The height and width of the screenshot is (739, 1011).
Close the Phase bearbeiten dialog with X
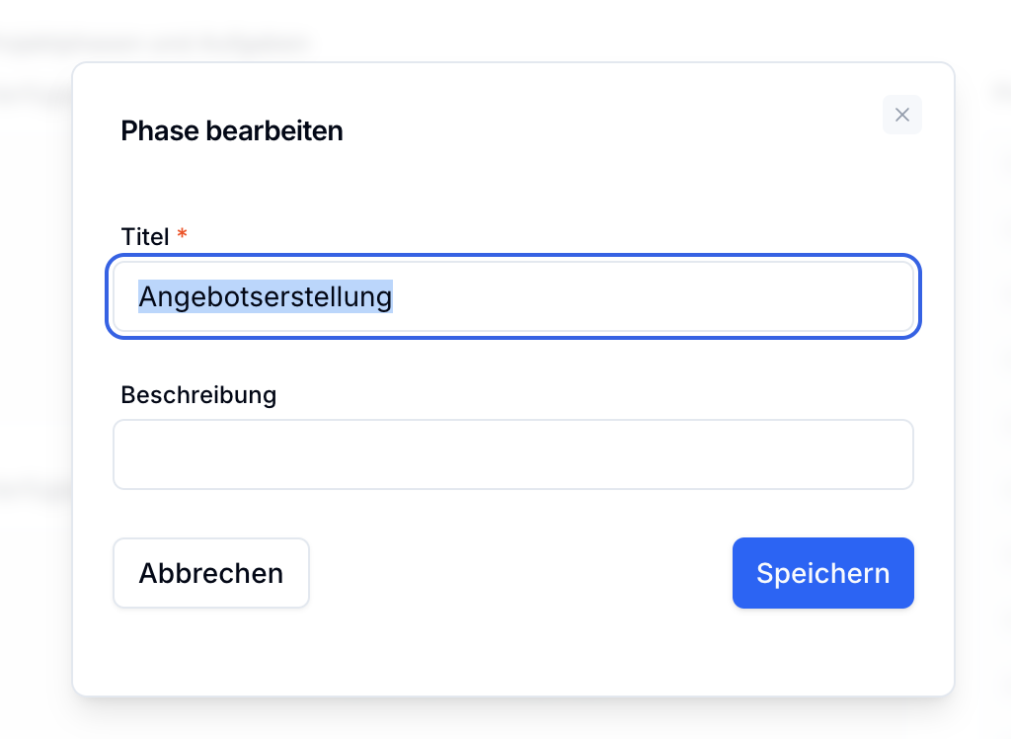901,115
